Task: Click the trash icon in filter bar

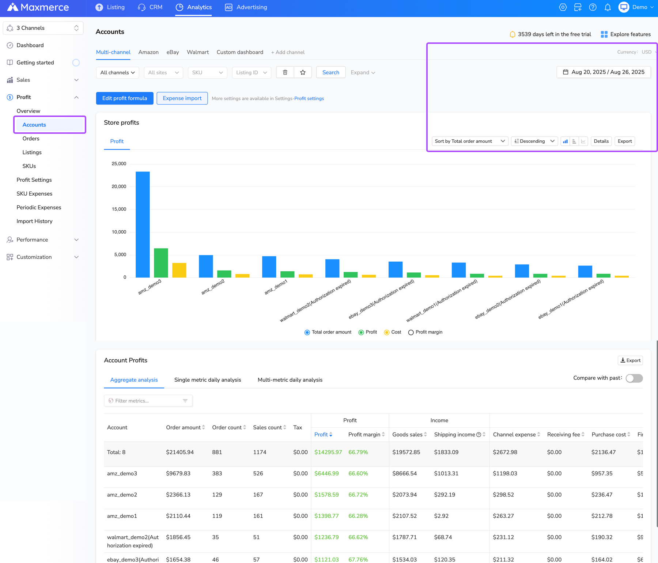Action: coord(285,72)
